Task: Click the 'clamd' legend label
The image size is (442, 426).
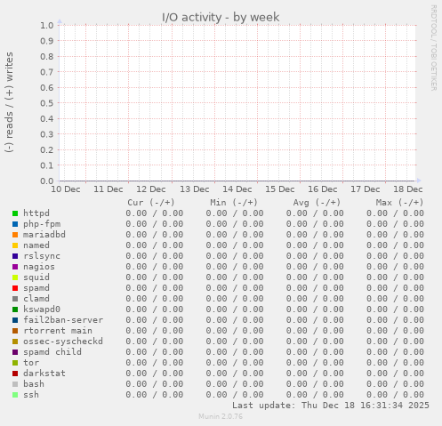Action: (36, 299)
